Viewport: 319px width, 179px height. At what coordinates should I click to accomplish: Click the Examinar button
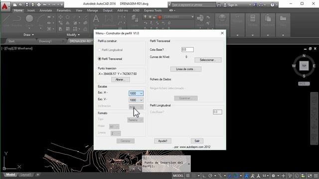[186, 98]
